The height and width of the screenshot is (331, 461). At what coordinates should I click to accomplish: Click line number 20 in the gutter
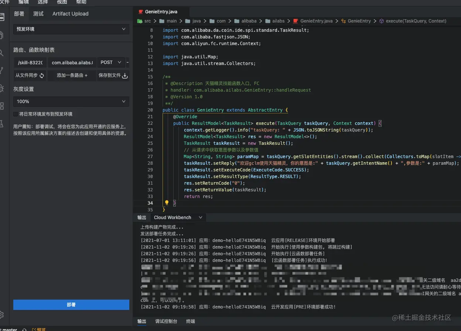pyautogui.click(x=150, y=110)
